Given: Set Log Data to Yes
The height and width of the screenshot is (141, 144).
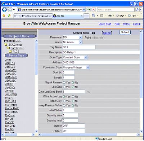Looking at the screenshot, I should pos(64,87).
